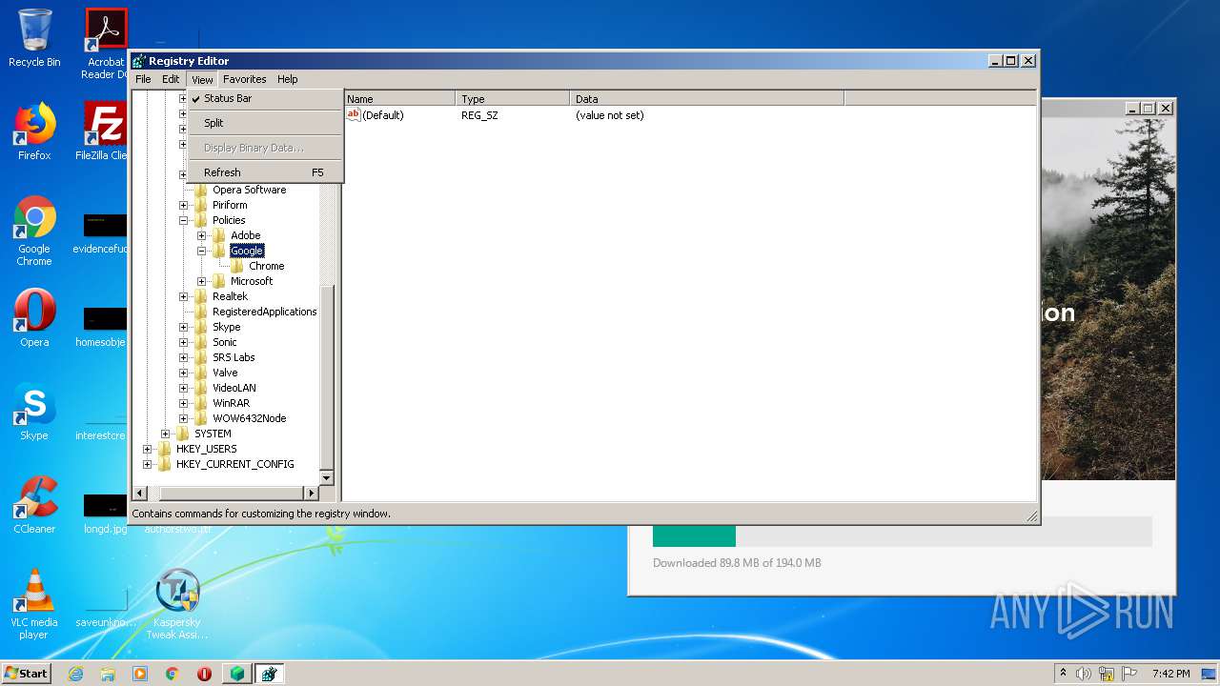Launch the Acrobat Reader DC desktop shortcut
The height and width of the screenshot is (686, 1220).
[106, 44]
